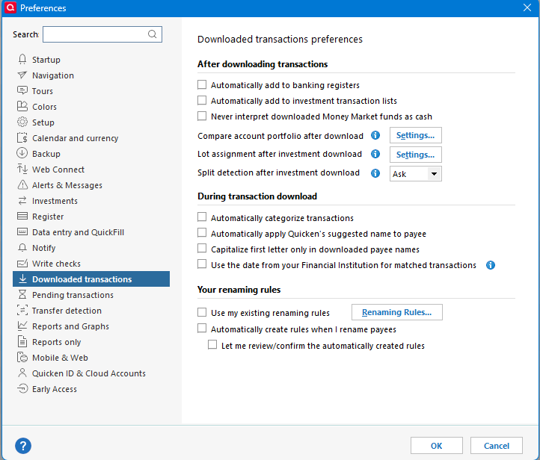
Task: Click info icon for Financial Institution date option
Action: click(x=491, y=265)
